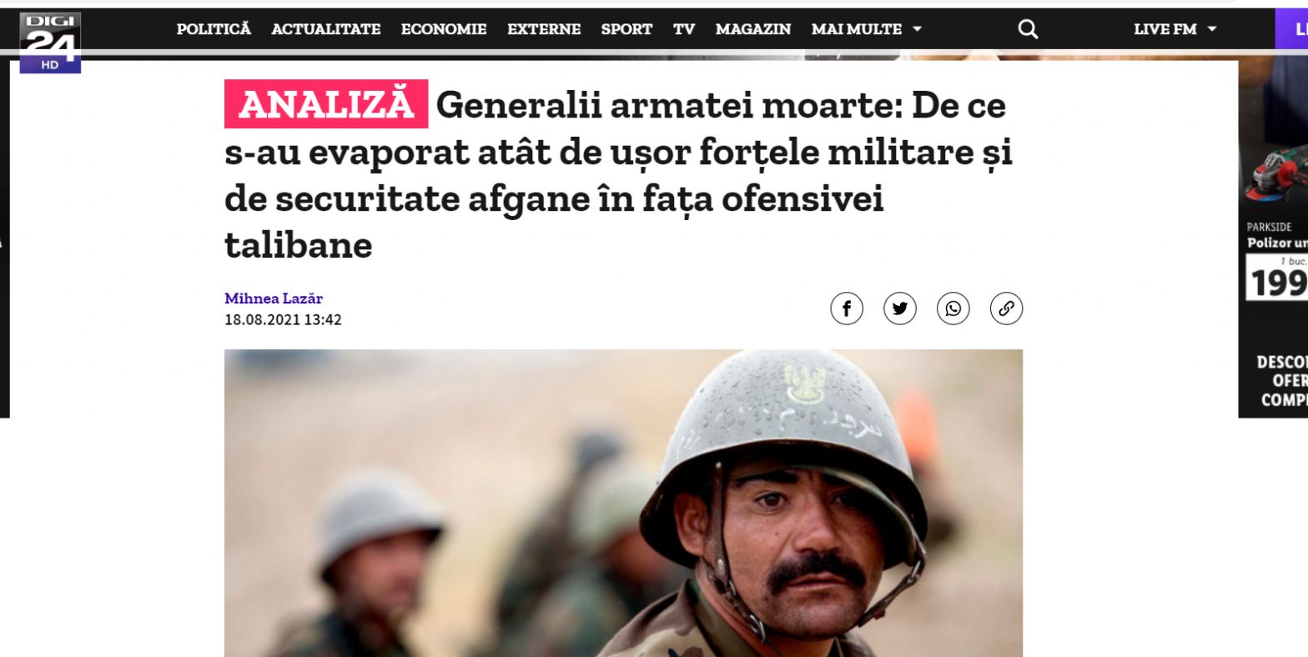This screenshot has height=657, width=1308.
Task: Open the Parkside Polizor advertisement
Action: (x=1273, y=238)
